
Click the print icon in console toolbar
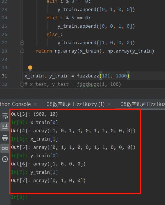5,137
